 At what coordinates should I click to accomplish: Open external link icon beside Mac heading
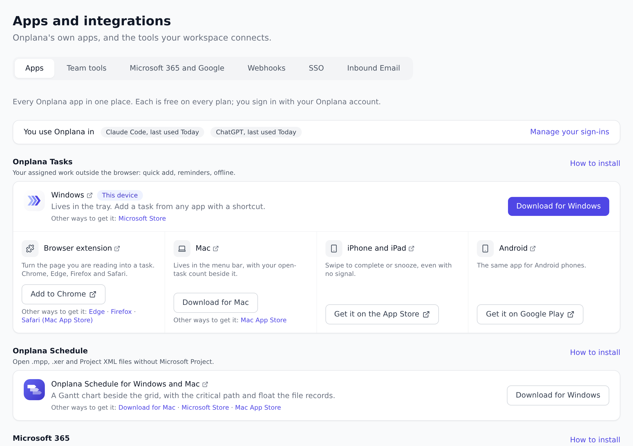tap(216, 249)
